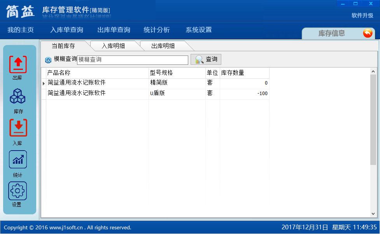Image resolution: width=380 pixels, height=234 pixels.
Task: Switch to the 入库明细 tab
Action: (x=113, y=46)
